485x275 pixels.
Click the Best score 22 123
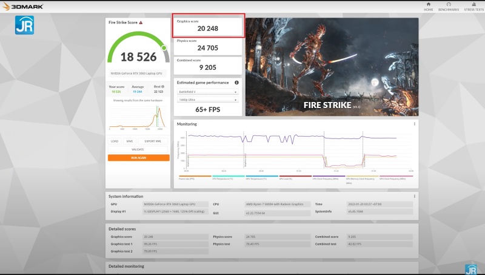coord(158,92)
